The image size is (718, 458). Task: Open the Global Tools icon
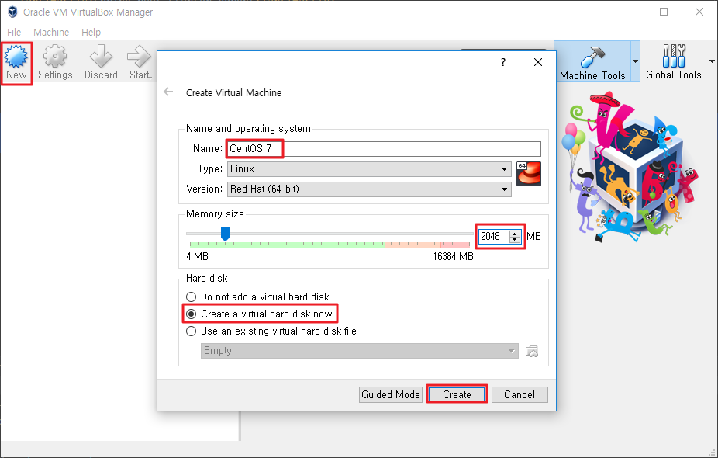coord(673,63)
